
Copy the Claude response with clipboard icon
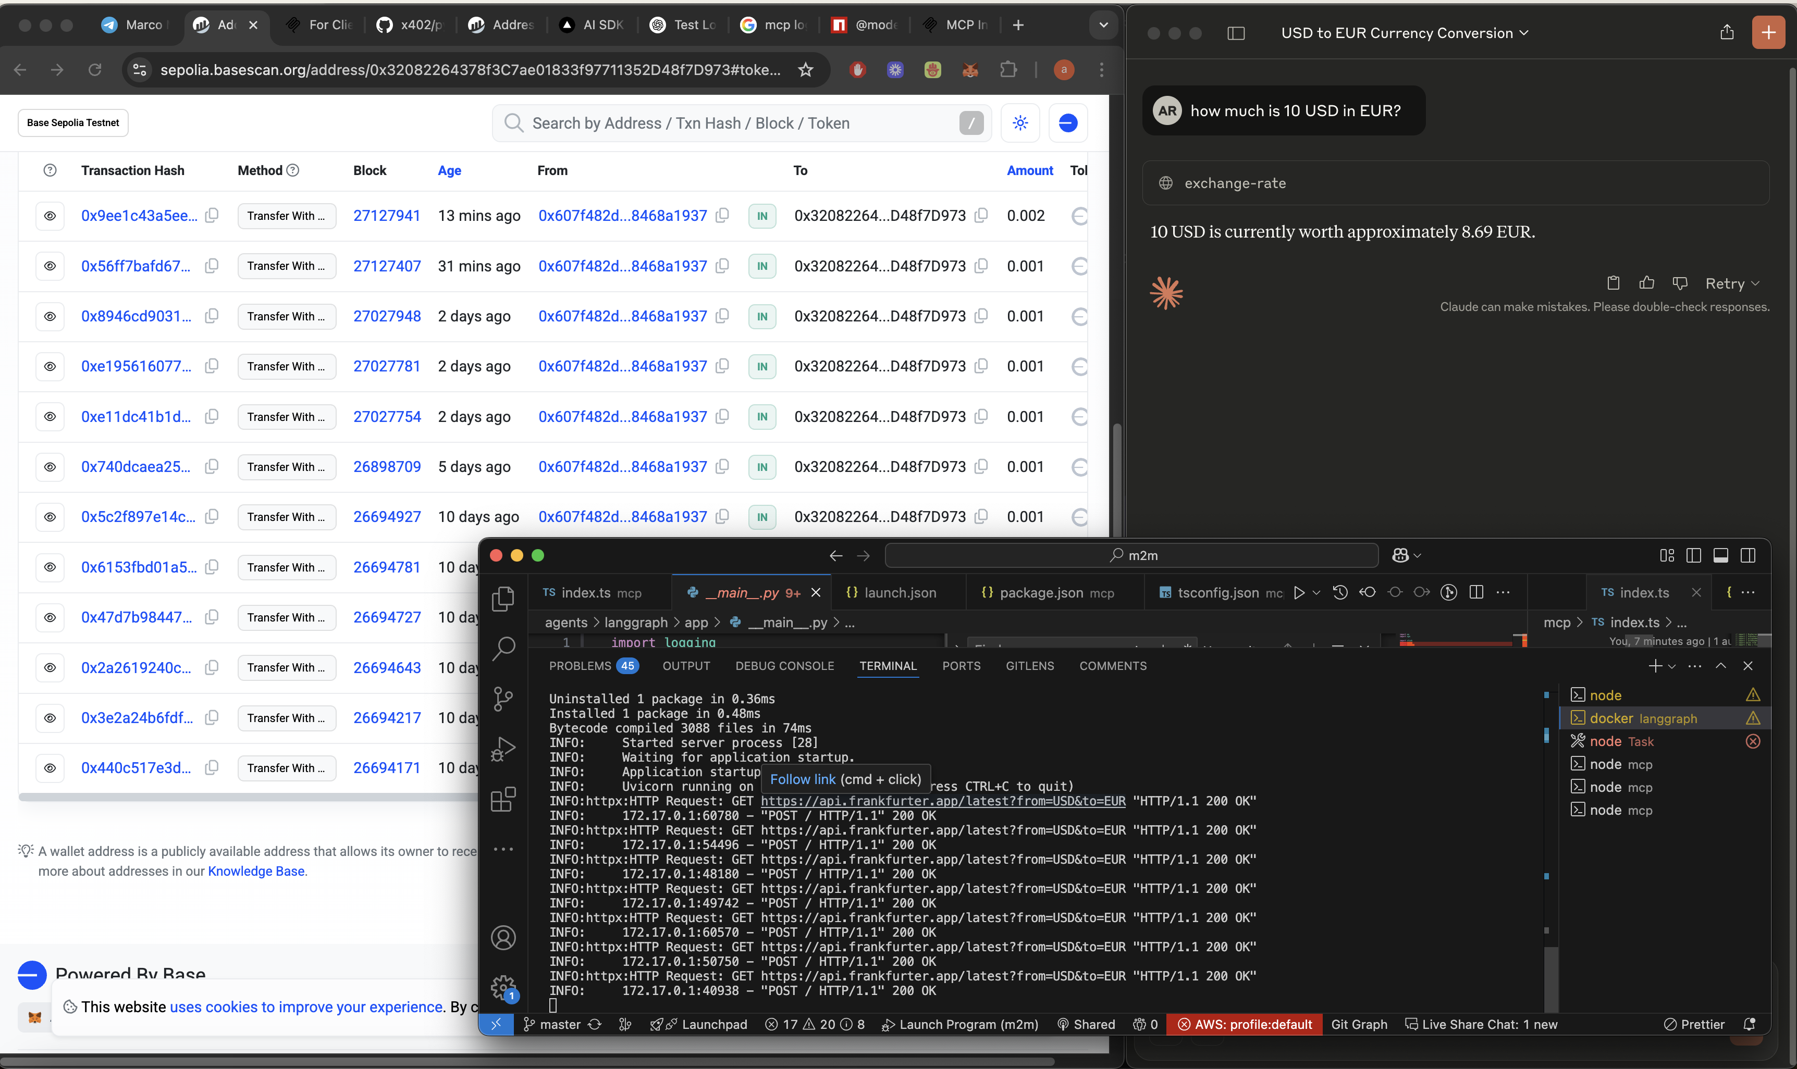[x=1613, y=283]
